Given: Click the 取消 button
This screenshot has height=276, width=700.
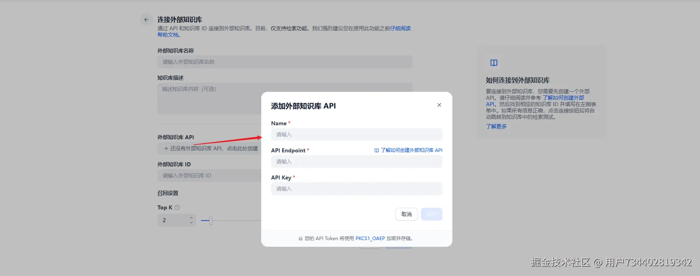Looking at the screenshot, I should pos(406,214).
